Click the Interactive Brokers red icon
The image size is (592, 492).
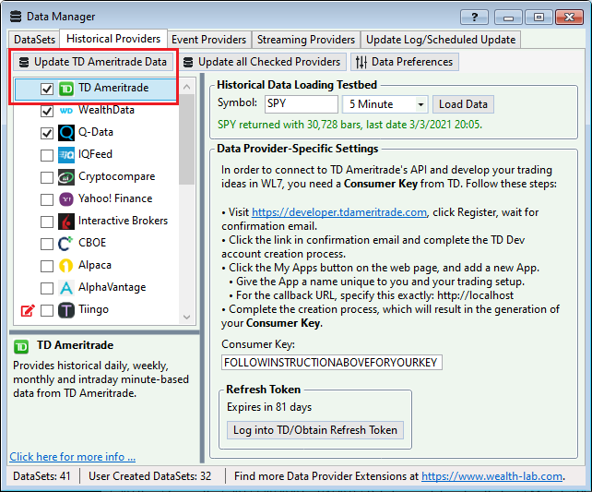[x=66, y=222]
